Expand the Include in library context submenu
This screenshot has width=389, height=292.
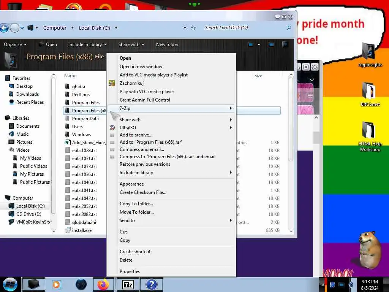click(172, 173)
